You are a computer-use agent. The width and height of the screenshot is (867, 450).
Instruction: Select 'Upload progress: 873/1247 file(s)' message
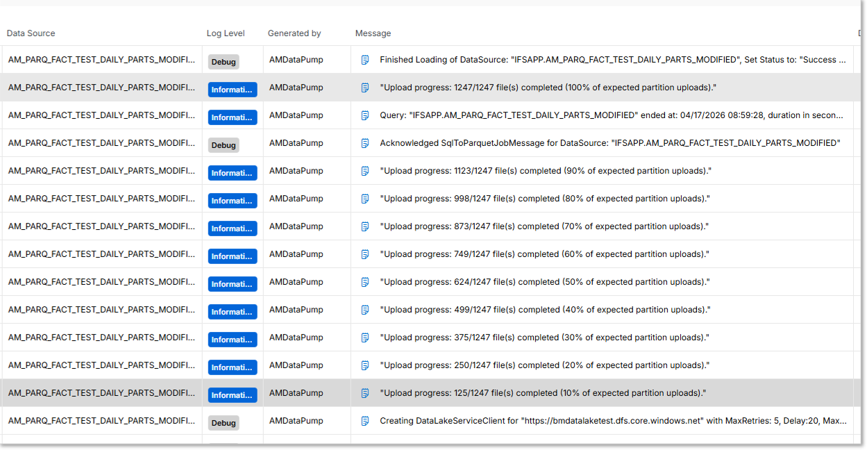click(544, 226)
